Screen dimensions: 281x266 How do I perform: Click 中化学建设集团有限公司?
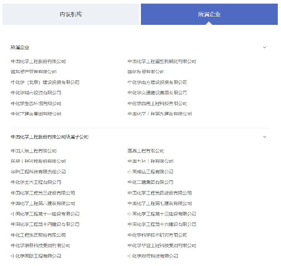36,114
